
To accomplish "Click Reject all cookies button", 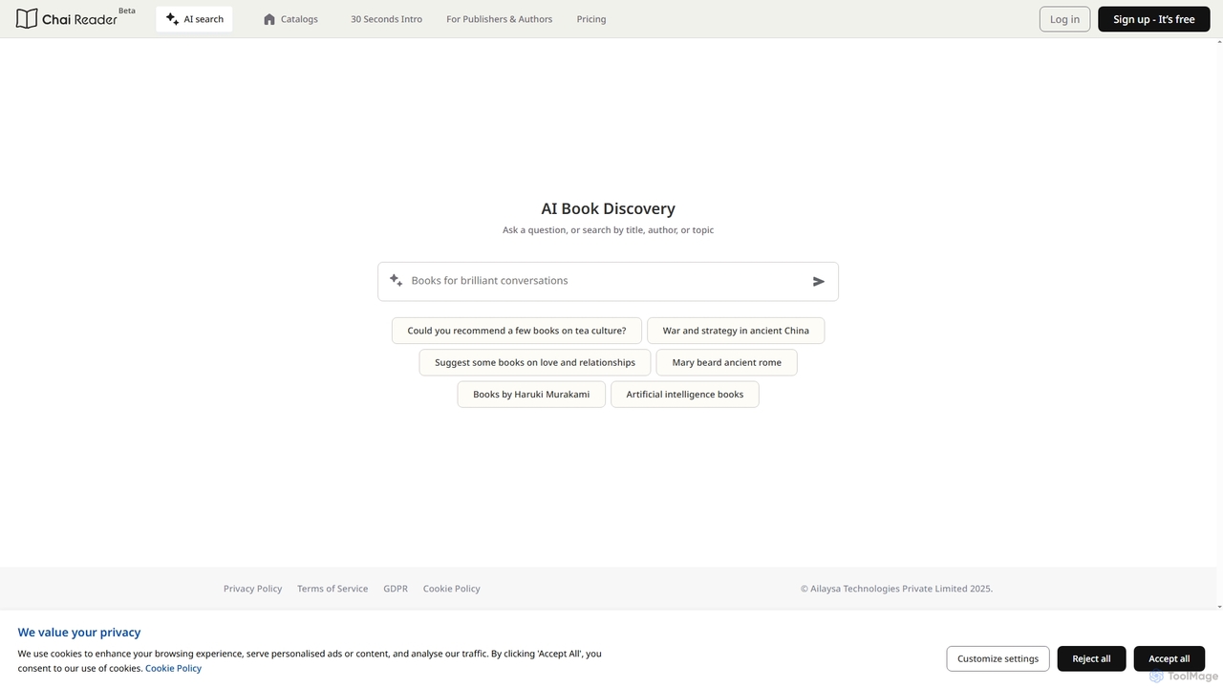I will pos(1091,658).
